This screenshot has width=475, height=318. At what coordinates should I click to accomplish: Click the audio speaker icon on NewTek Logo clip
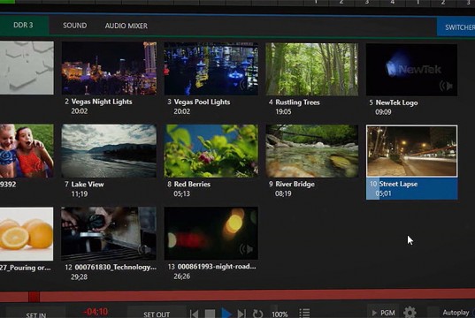click(446, 87)
